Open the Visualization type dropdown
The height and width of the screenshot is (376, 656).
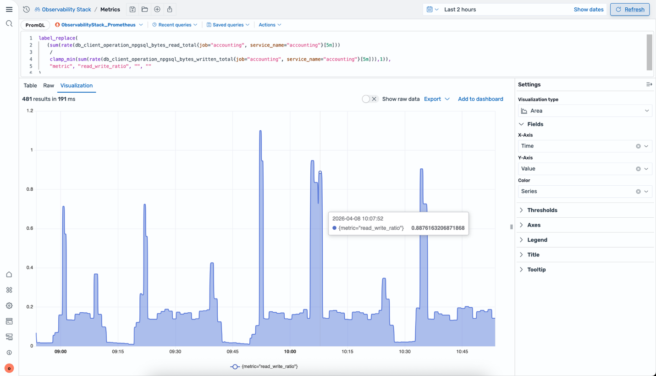click(585, 111)
